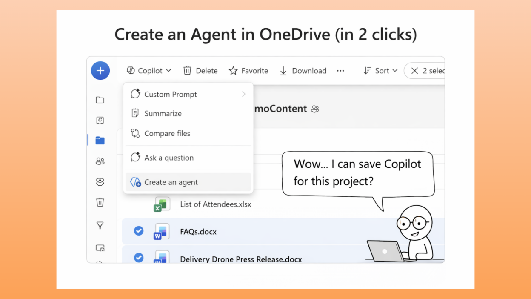Viewport: 531px width, 299px height.
Task: Click the Copilot logo icon in toolbar
Action: pyautogui.click(x=131, y=71)
